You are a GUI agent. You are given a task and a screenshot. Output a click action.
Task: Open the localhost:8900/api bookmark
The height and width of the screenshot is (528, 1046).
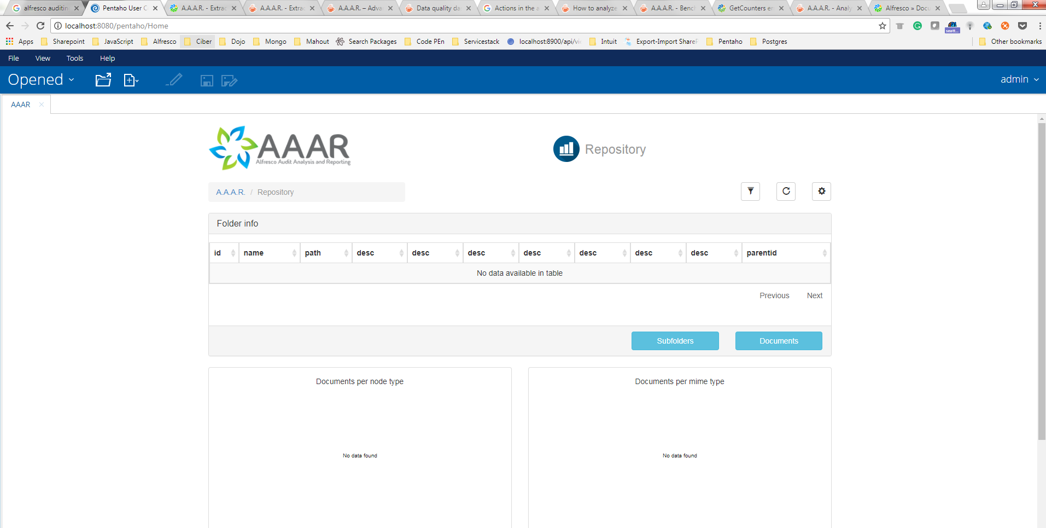(x=544, y=42)
